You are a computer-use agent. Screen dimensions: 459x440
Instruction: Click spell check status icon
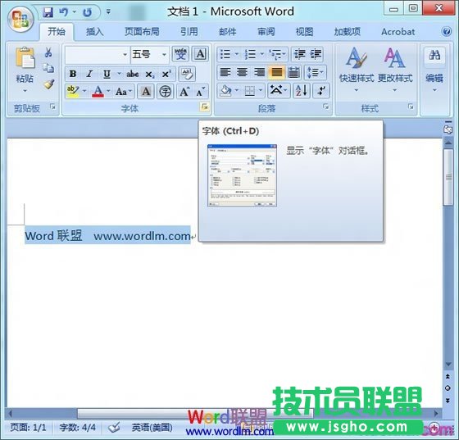[x=114, y=427]
